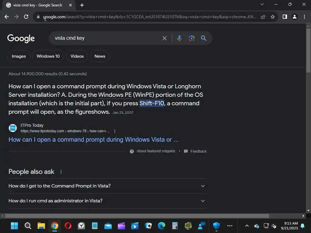311x233 pixels.
Task: Open the tab search dropdown arrow
Action: click(262, 4)
